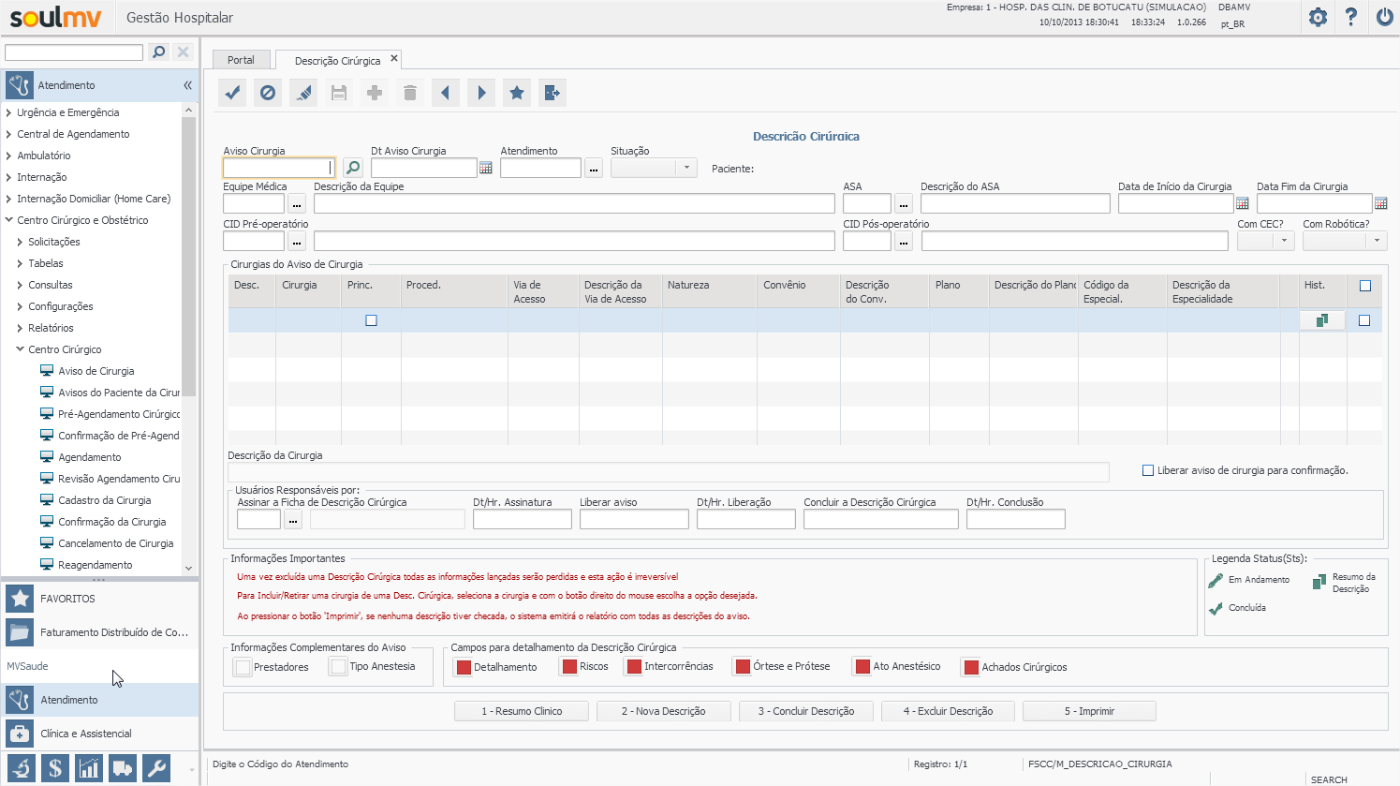Click the checkmark confirm icon in toolbar
The height and width of the screenshot is (786, 1400).
(x=232, y=93)
